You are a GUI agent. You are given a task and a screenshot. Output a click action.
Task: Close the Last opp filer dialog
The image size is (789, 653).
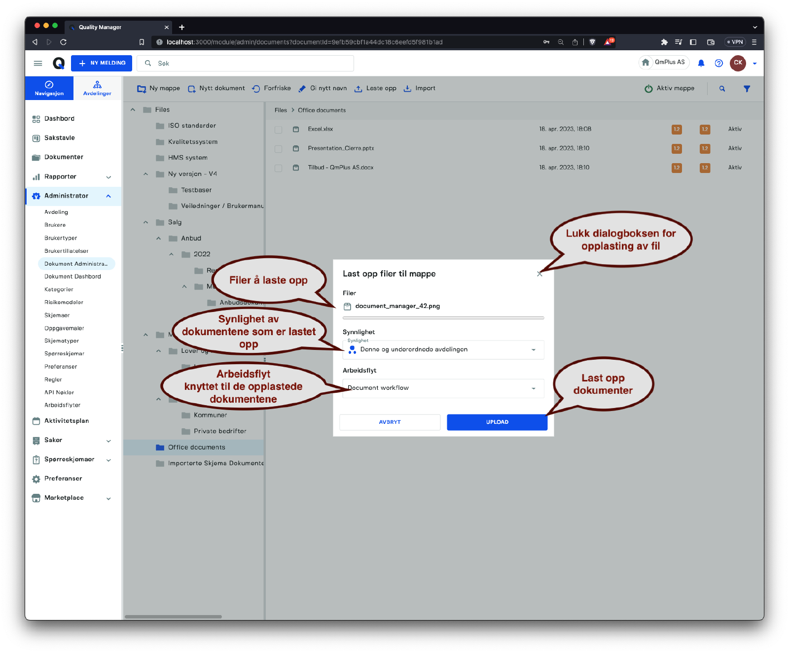pos(539,274)
